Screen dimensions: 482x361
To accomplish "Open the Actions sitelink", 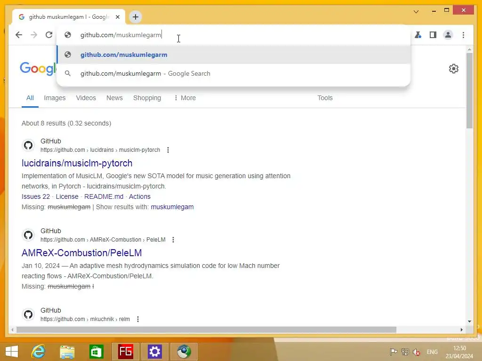I will 139,197.
